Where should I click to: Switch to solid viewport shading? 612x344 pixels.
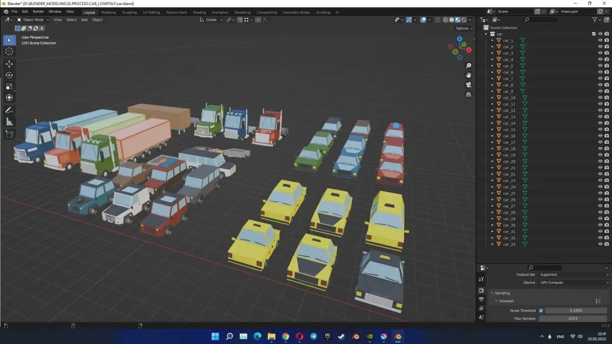click(451, 20)
